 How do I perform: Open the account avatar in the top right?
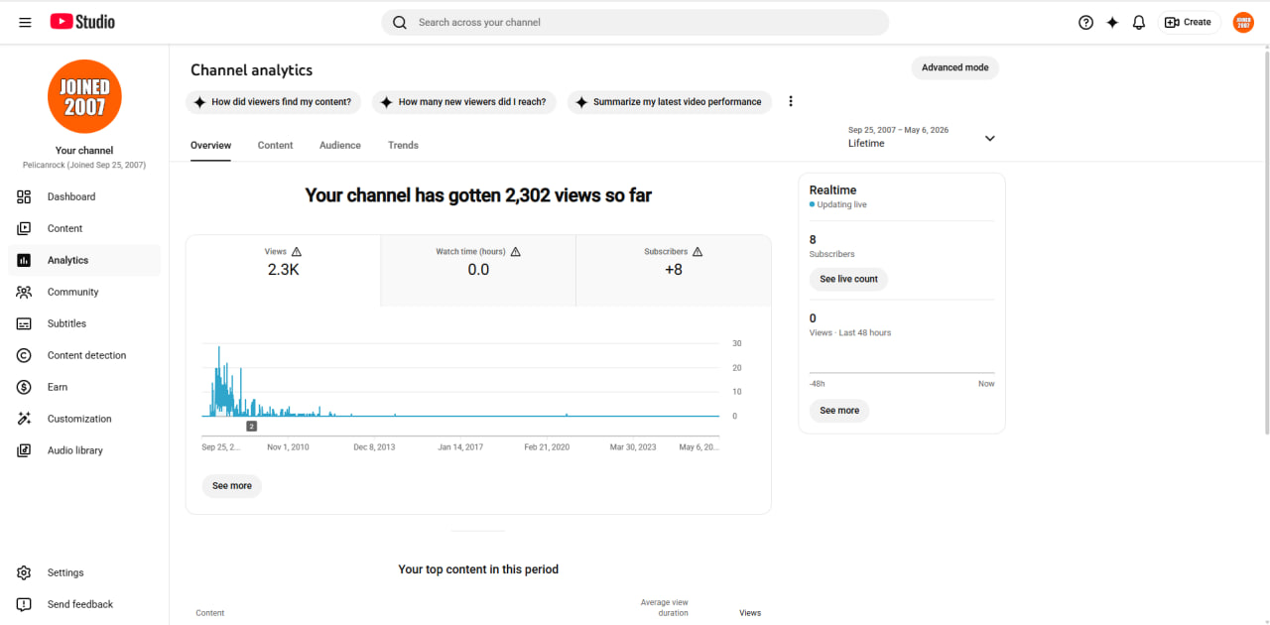1243,22
